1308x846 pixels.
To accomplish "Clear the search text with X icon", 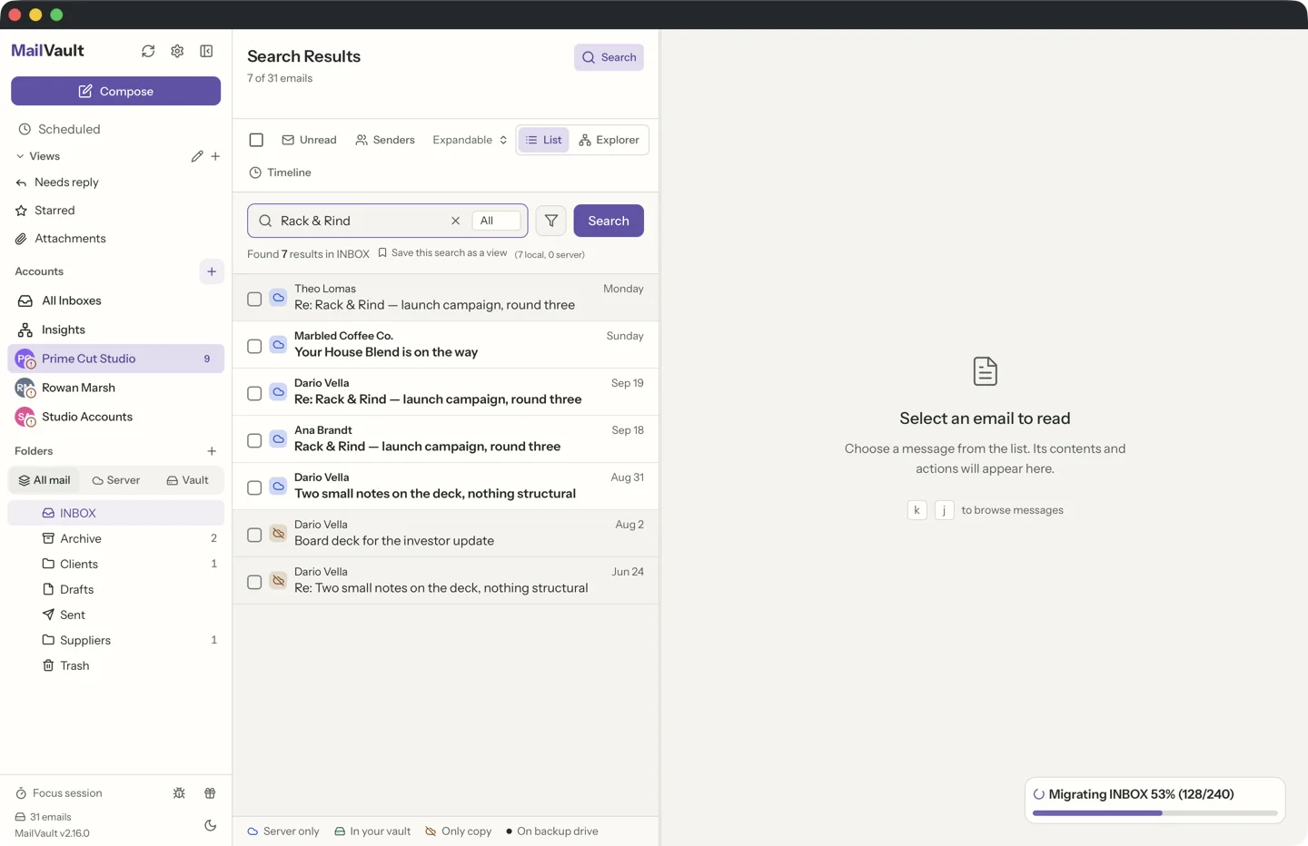I will coord(455,221).
